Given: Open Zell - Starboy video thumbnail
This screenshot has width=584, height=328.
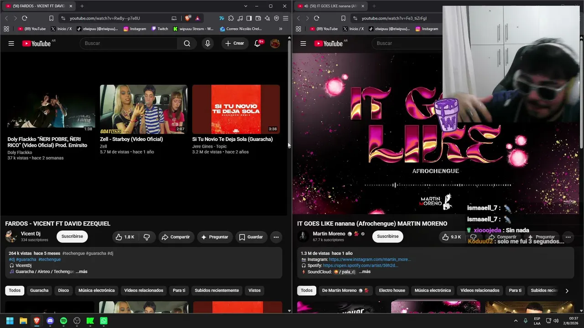Looking at the screenshot, I should [144, 109].
